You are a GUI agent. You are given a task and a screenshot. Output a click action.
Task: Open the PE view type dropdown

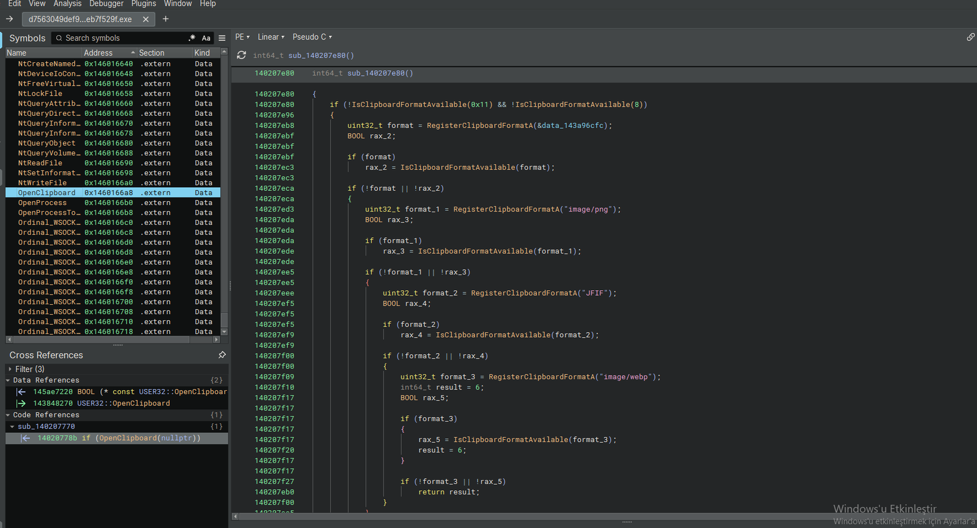[242, 37]
